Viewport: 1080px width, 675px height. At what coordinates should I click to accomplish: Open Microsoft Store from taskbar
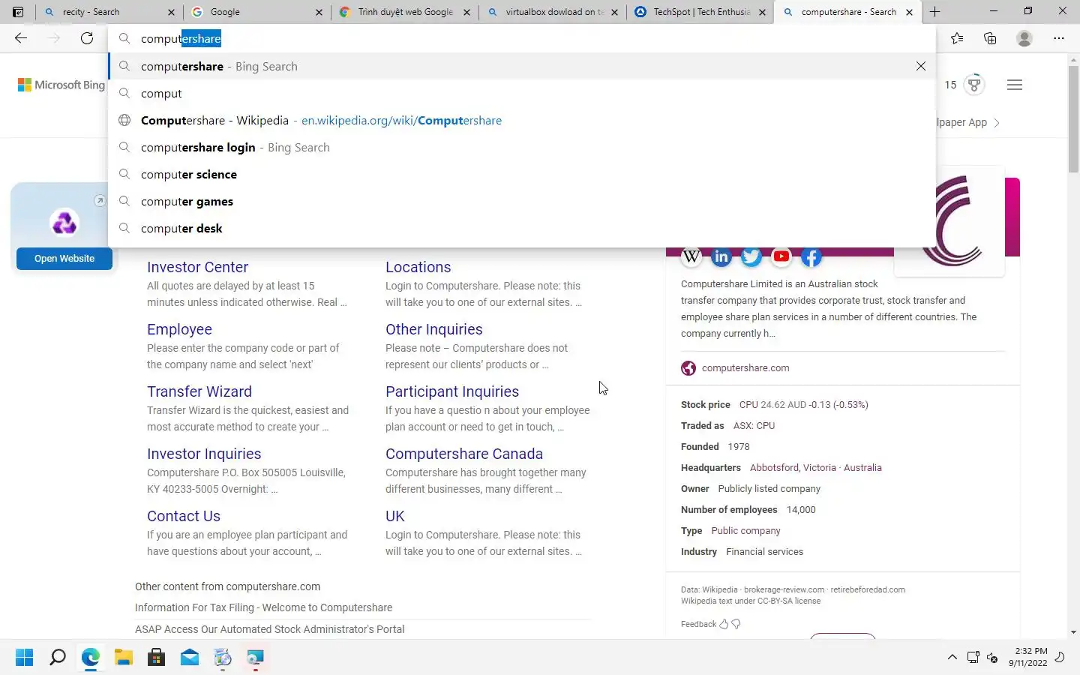click(156, 658)
